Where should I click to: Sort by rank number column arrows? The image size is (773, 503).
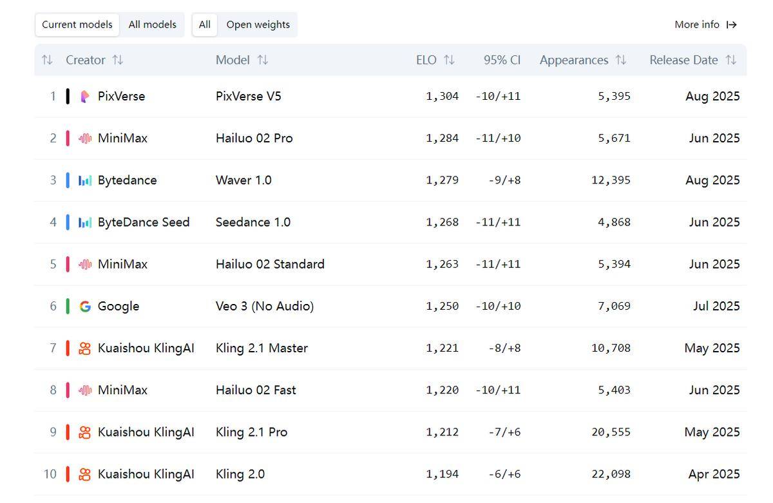47,60
